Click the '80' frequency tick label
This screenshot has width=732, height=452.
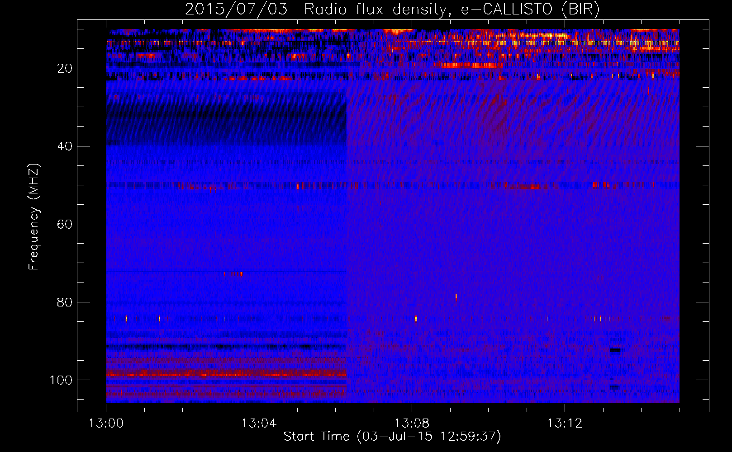pos(65,302)
